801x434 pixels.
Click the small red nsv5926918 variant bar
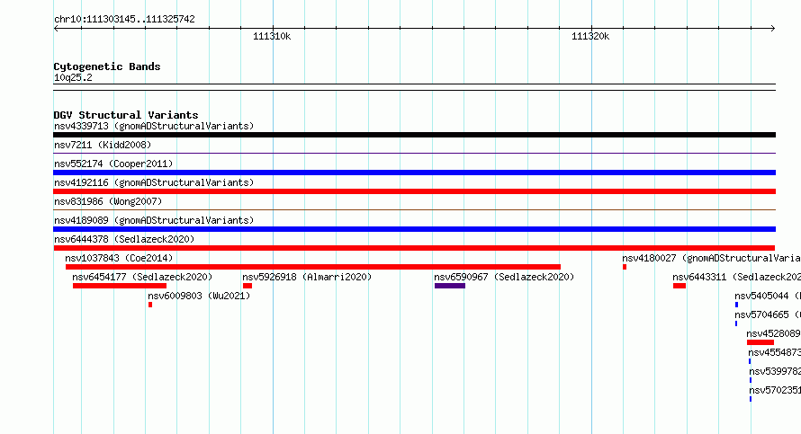pyautogui.click(x=247, y=286)
